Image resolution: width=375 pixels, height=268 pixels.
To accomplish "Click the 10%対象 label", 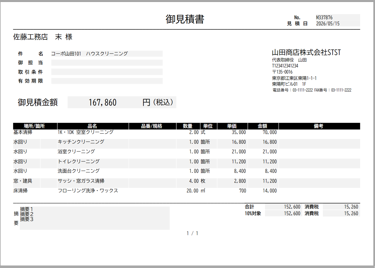I will [253, 213].
